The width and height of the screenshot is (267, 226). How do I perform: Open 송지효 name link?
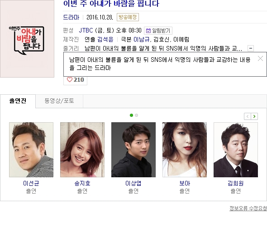pyautogui.click(x=82, y=184)
